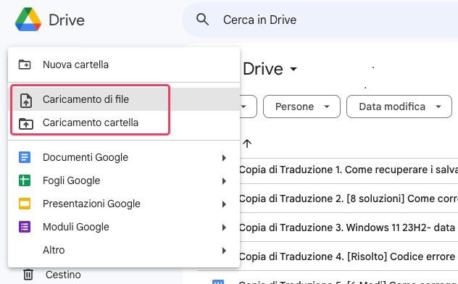Image resolution: width=458 pixels, height=284 pixels.
Task: Focus the Cerca in Drive search field
Action: pyautogui.click(x=320, y=20)
